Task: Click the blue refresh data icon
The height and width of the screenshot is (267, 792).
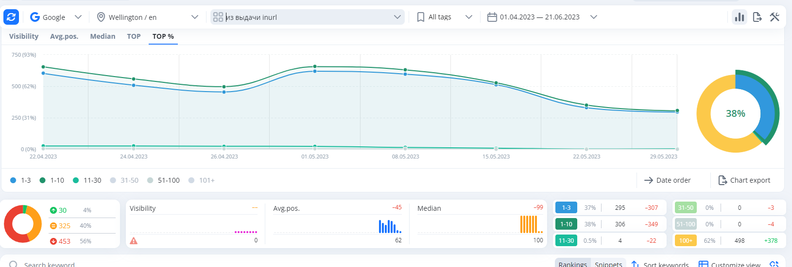Action: pyautogui.click(x=11, y=17)
